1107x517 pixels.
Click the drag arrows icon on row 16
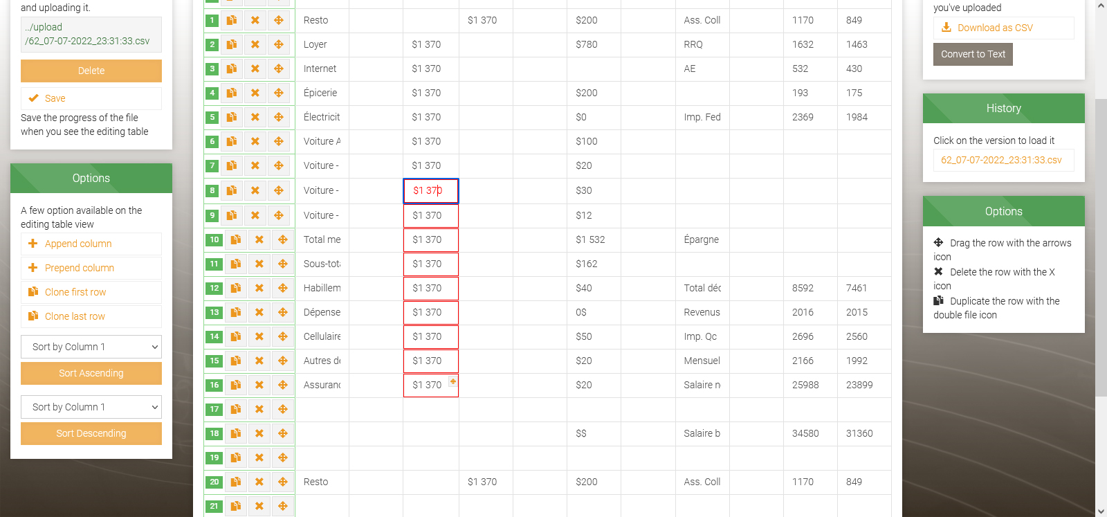283,385
